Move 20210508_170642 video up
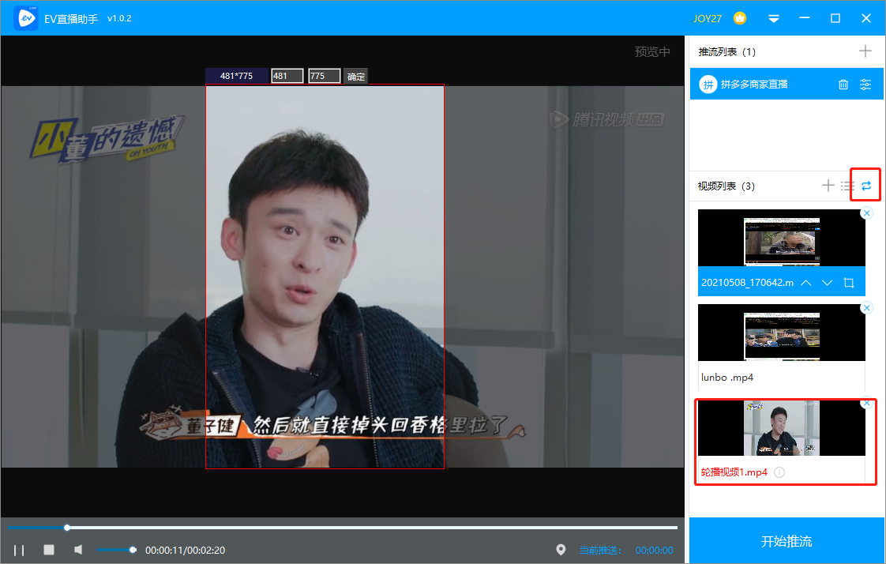886x564 pixels. pos(806,283)
